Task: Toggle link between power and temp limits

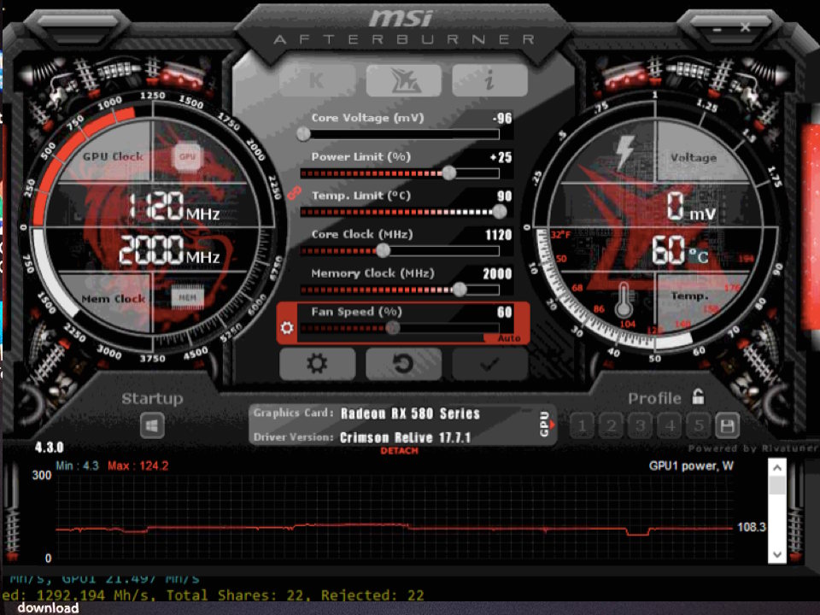Action: click(x=294, y=192)
